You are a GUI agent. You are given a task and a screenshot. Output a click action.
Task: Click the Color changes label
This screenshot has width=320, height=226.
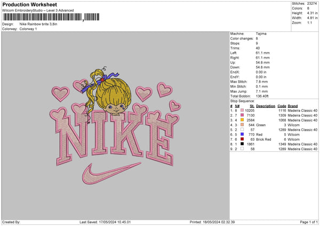242,38
